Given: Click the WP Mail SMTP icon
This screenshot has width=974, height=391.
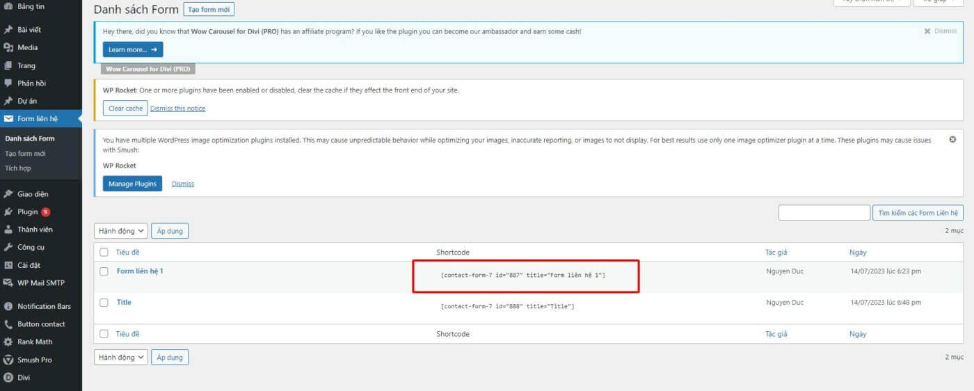Looking at the screenshot, I should click(x=8, y=282).
